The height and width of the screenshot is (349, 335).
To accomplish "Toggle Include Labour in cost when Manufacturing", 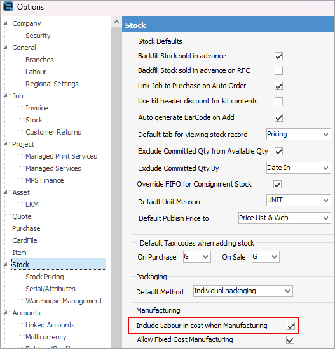I will [x=291, y=326].
